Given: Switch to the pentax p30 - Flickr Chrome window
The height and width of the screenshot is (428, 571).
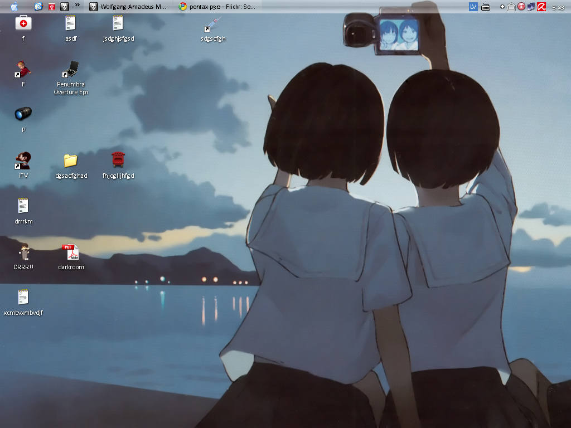Looking at the screenshot, I should click(217, 7).
